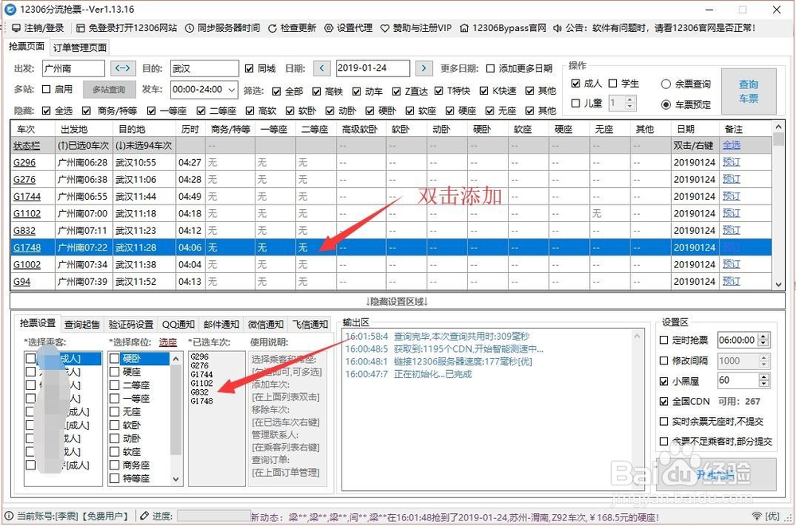796x526 pixels.
Task: Focus the 出发 station input
Action: pos(73,68)
